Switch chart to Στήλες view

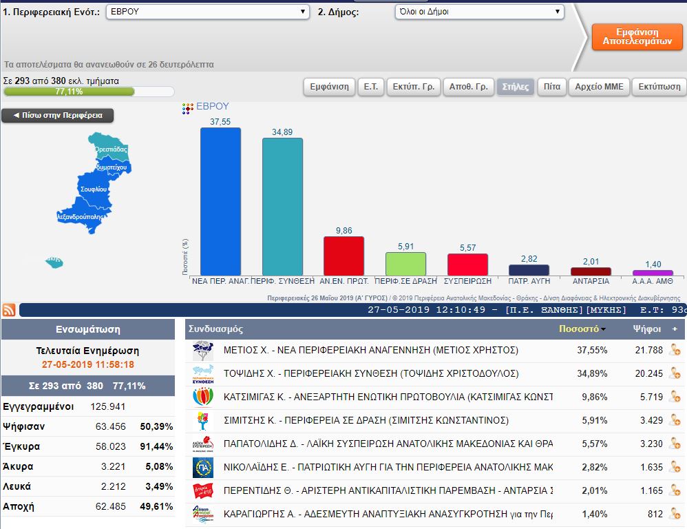click(x=515, y=87)
